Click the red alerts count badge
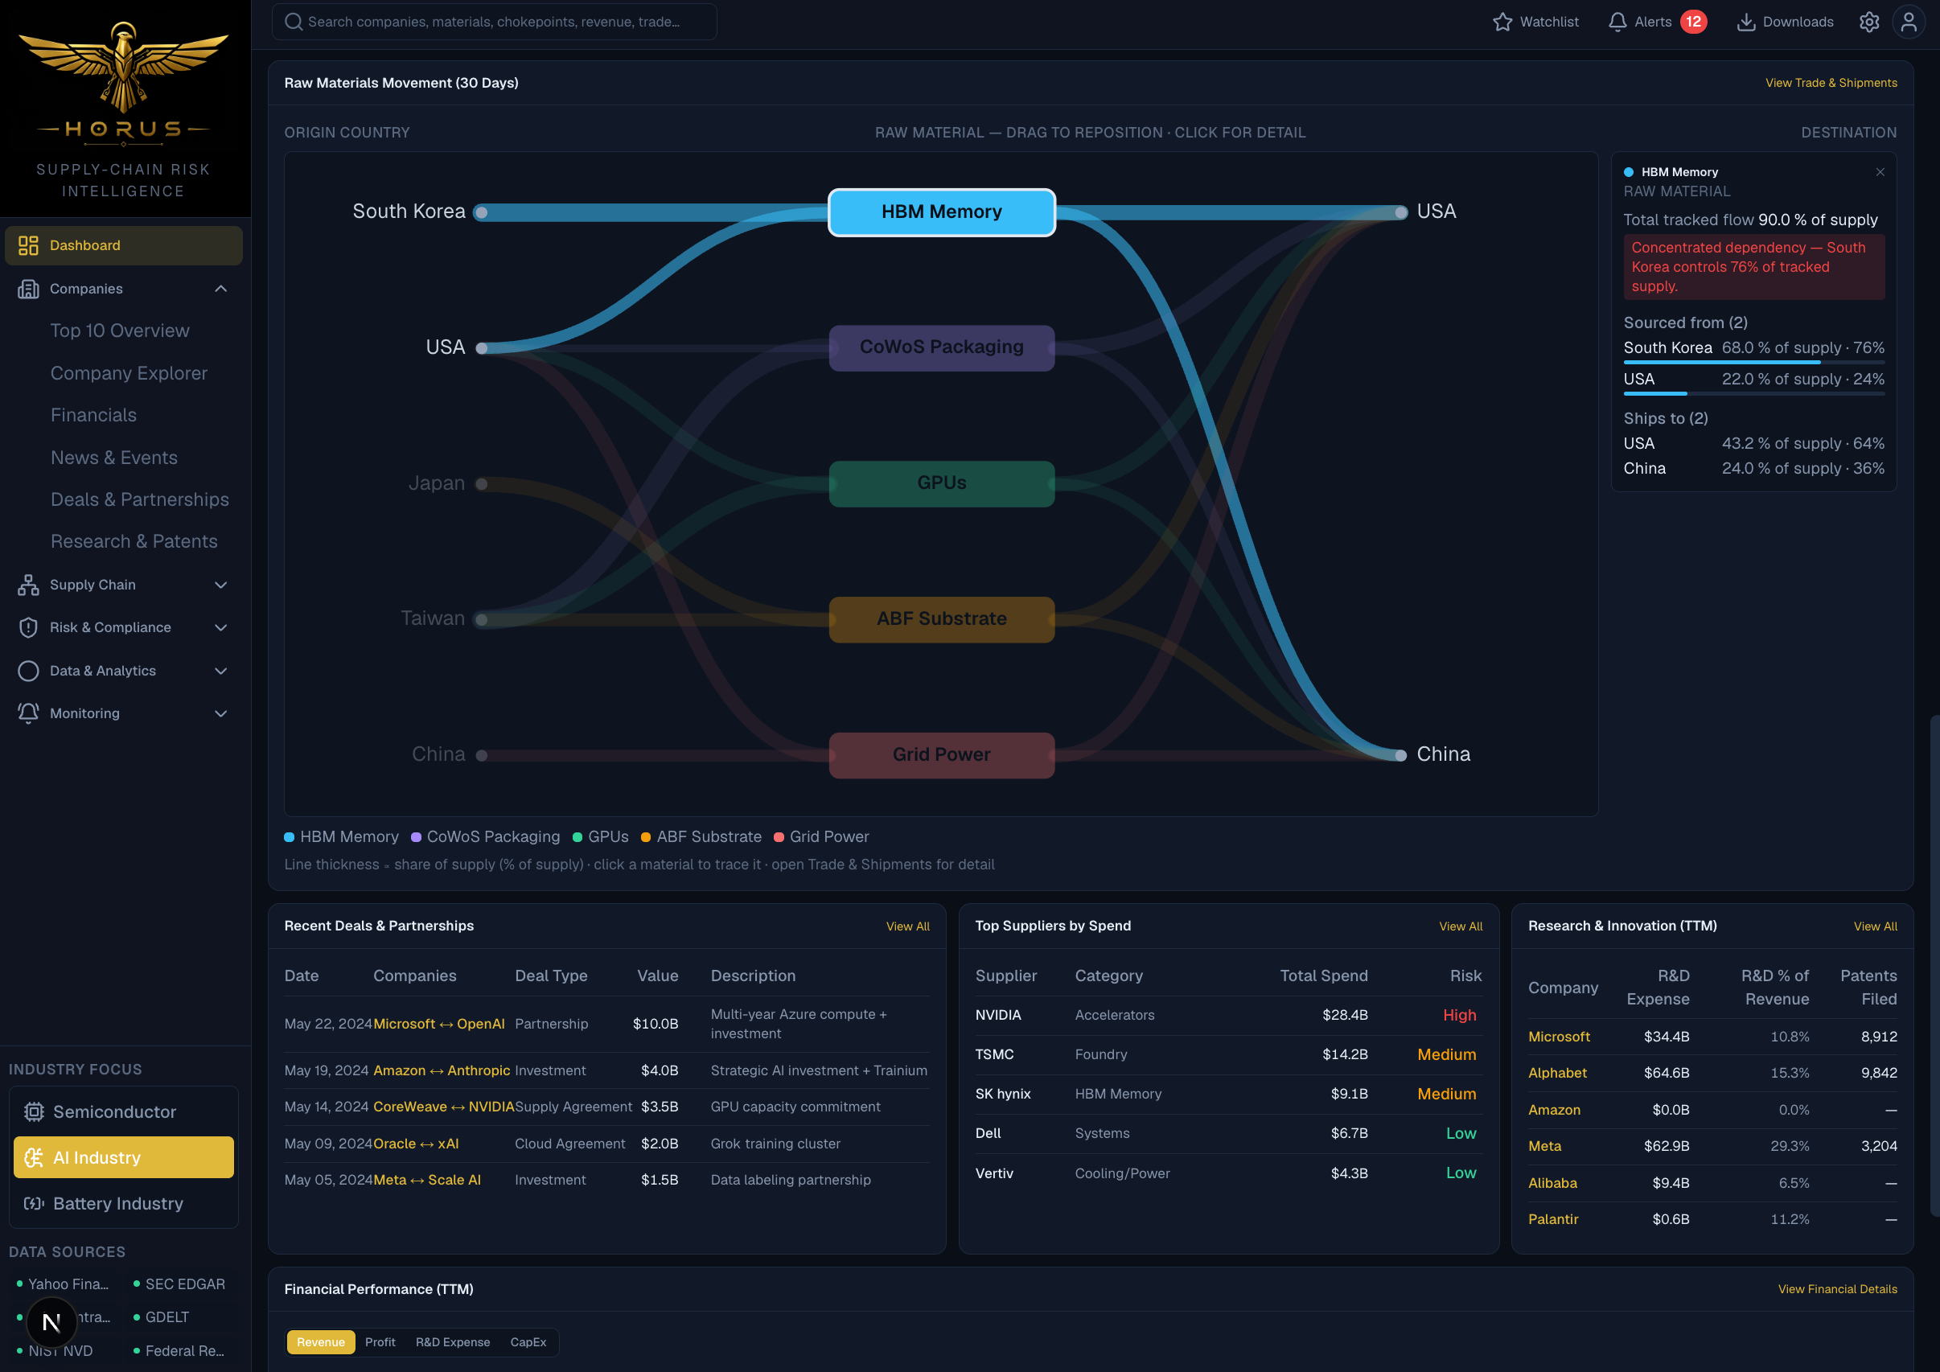The width and height of the screenshot is (1940, 1372). [1693, 22]
